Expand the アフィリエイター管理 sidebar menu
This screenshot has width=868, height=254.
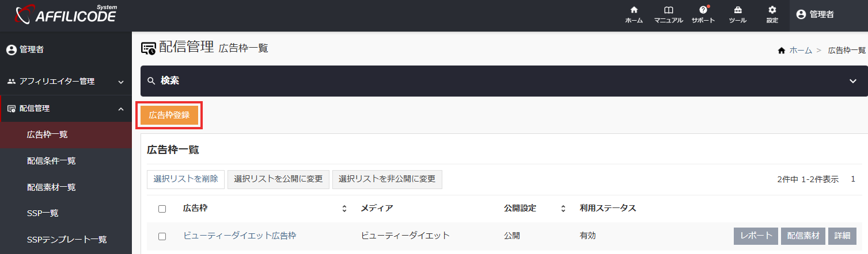pyautogui.click(x=120, y=82)
